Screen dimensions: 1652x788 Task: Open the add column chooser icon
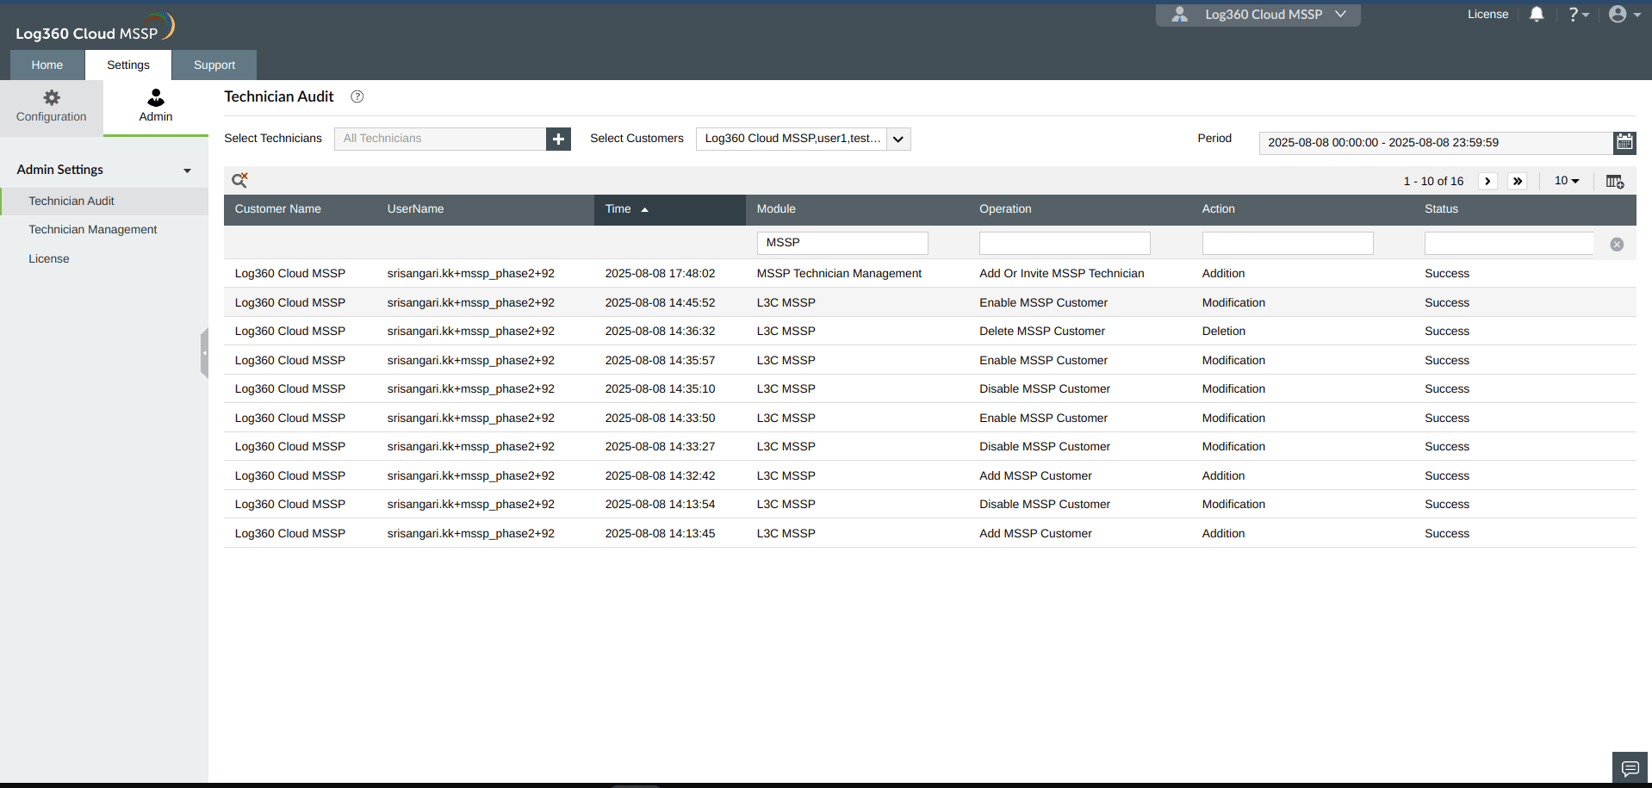[x=1614, y=181]
